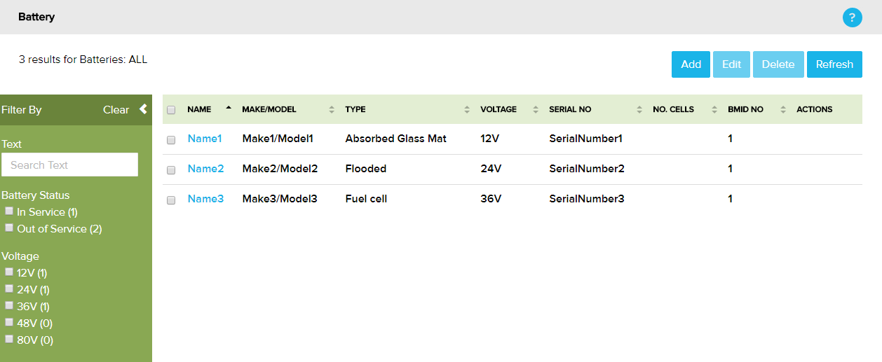Open the Name3 battery link
882x362 pixels.
(x=205, y=199)
